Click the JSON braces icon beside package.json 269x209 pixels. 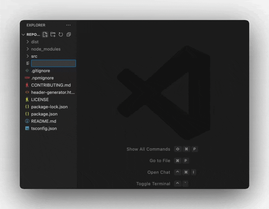coord(28,114)
